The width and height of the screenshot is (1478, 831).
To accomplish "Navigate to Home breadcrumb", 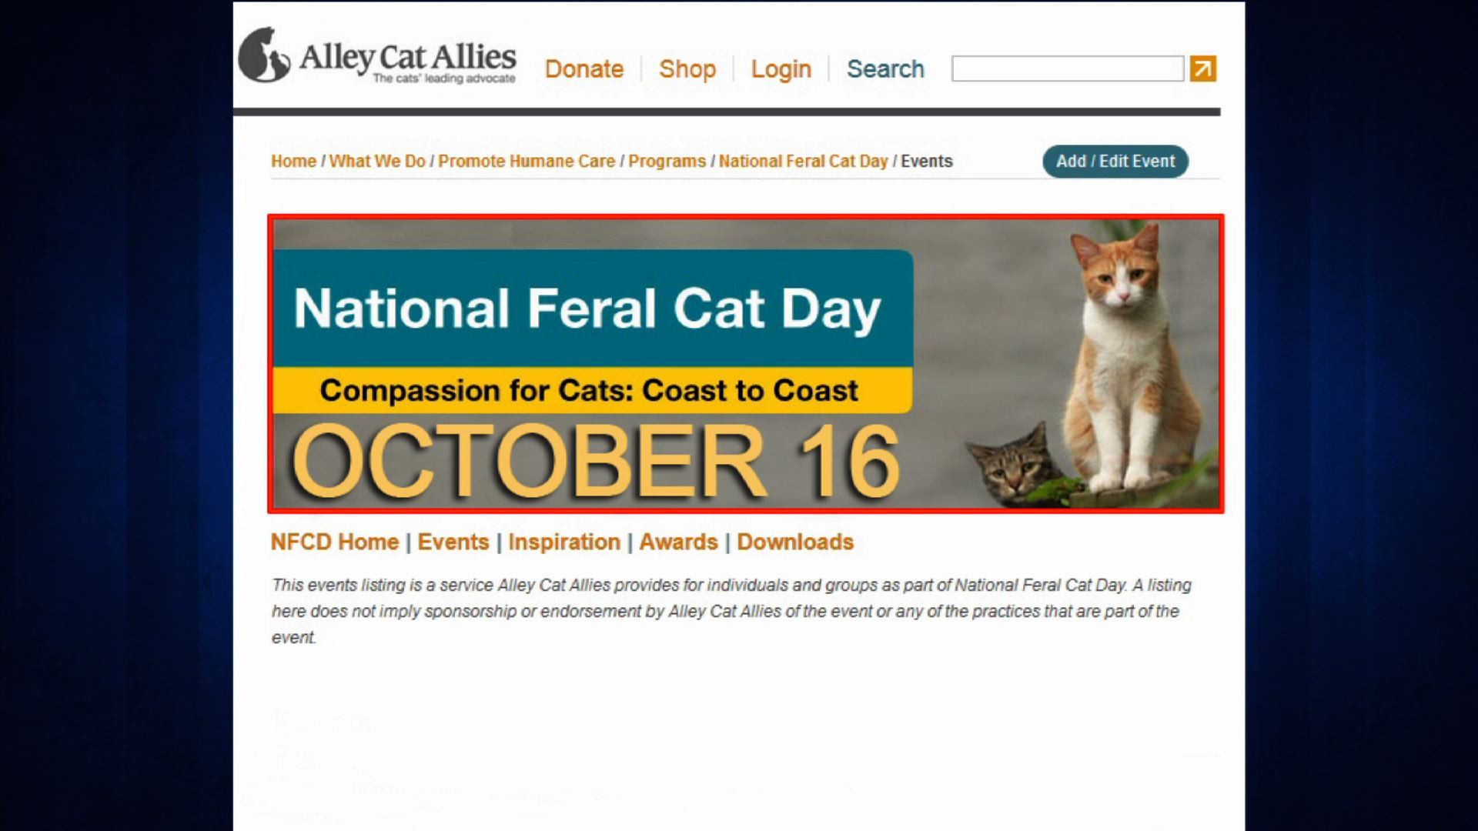I will (293, 162).
